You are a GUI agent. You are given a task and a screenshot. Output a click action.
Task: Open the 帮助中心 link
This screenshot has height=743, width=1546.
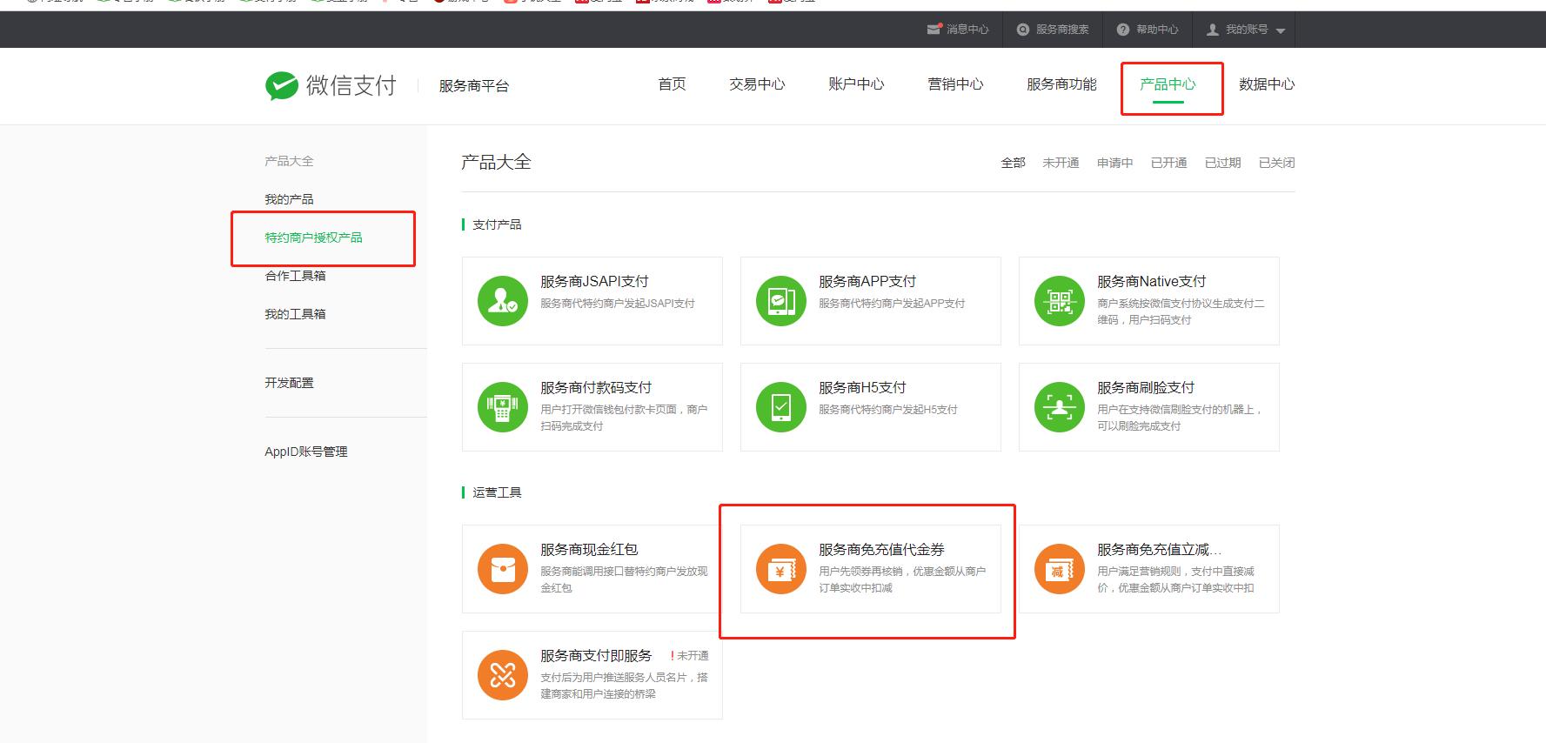(1157, 30)
